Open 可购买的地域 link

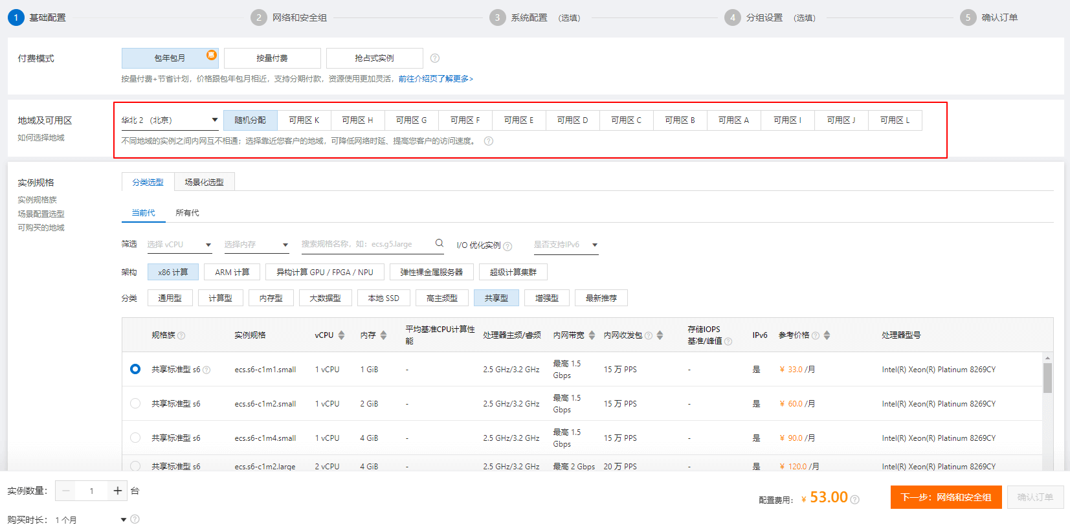pos(41,227)
